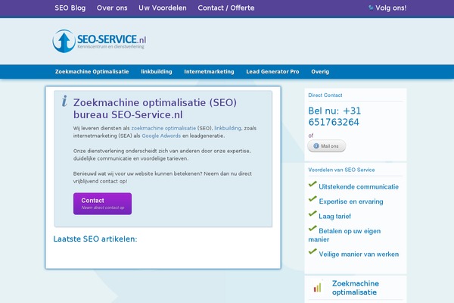This screenshot has width=454, height=303.
Task: Expand the Internetmarketing navigation item
Action: point(209,72)
